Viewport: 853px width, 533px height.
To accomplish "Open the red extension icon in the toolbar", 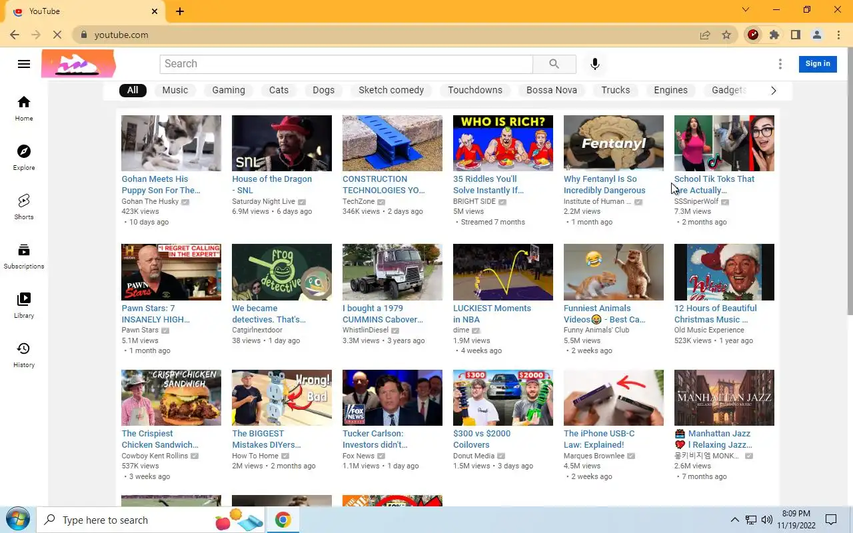I will (x=753, y=35).
